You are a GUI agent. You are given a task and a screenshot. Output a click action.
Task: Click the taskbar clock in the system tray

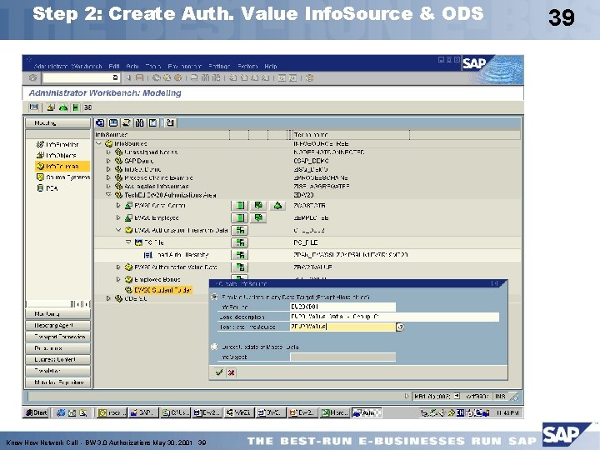pos(507,412)
